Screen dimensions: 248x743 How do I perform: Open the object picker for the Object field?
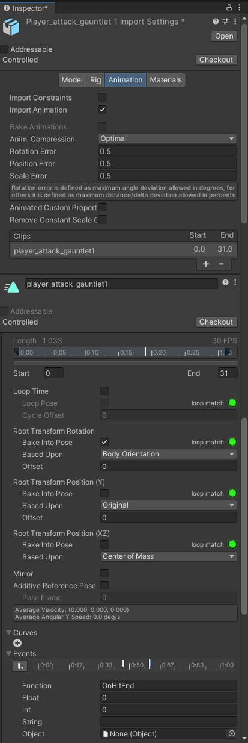[x=232, y=733]
